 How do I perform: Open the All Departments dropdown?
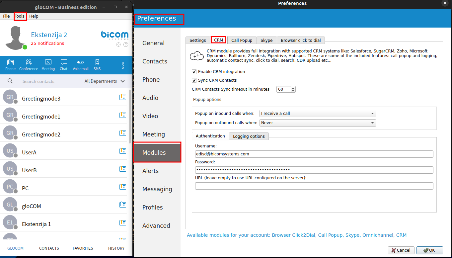pos(105,81)
